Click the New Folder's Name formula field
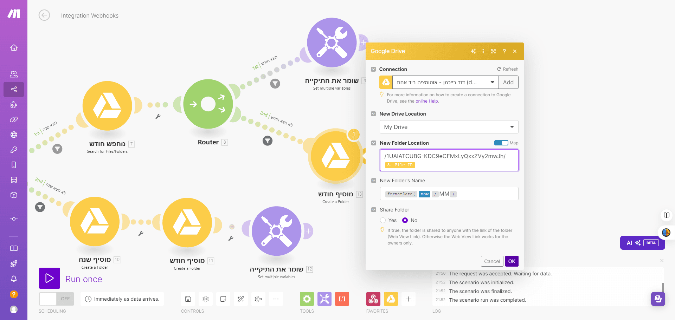The width and height of the screenshot is (675, 320). point(449,194)
